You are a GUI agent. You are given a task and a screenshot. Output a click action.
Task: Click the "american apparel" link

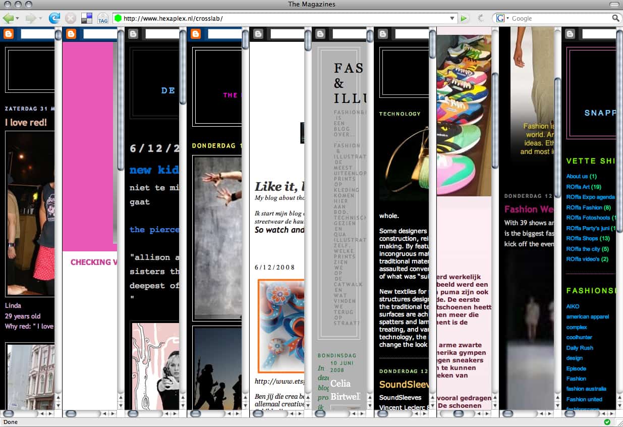tap(587, 316)
